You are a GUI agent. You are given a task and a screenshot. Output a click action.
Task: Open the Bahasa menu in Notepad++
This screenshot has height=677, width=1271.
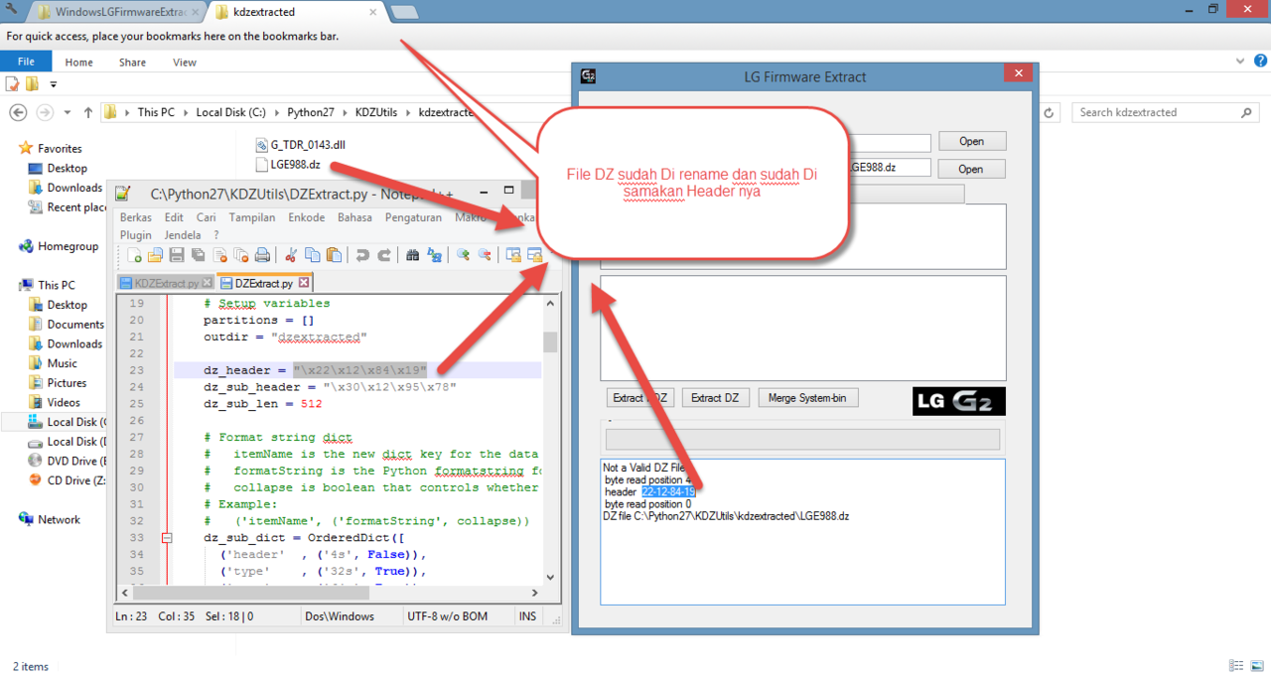[354, 217]
